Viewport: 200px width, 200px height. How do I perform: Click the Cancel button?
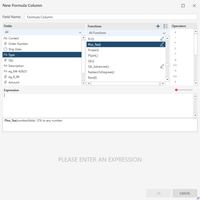pos(185,193)
